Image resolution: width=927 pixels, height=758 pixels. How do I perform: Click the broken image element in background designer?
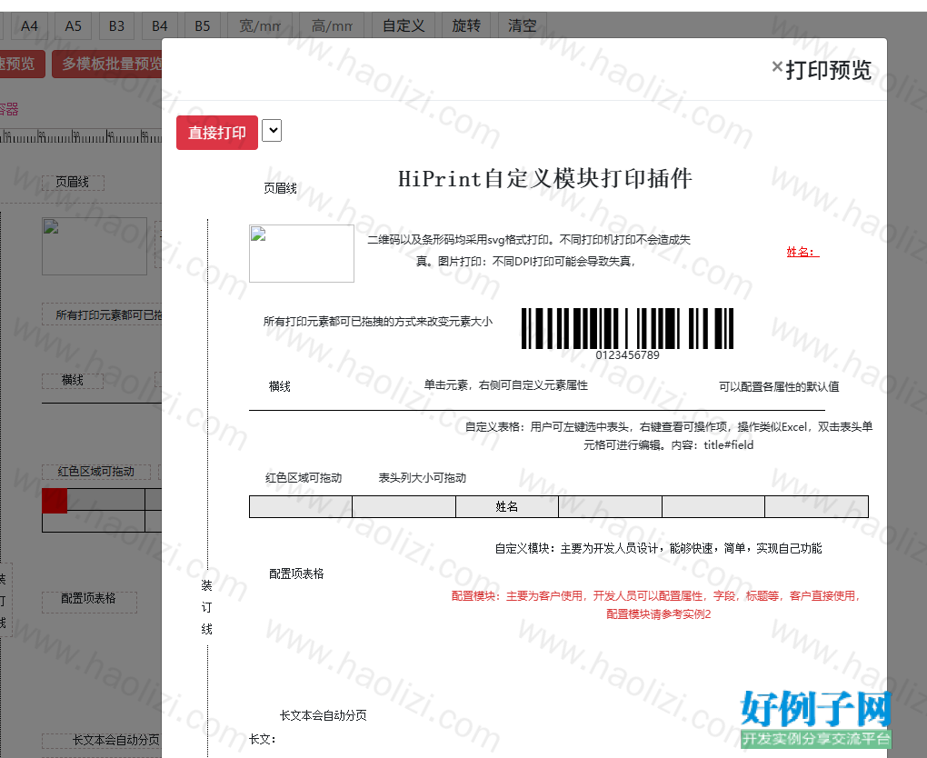pyautogui.click(x=94, y=246)
